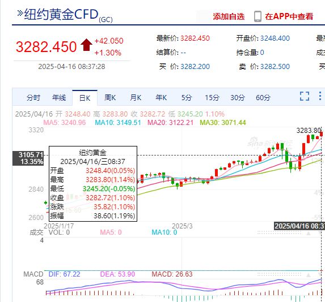Click the DEA: 53.90 MACD value
325x302 pixels.
pos(117,274)
